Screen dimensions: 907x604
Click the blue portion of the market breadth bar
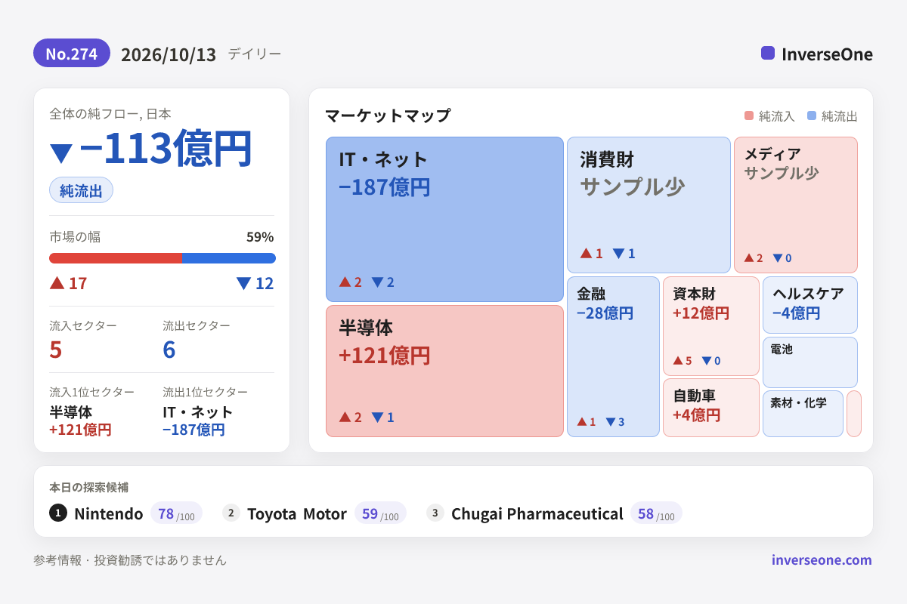click(x=229, y=258)
